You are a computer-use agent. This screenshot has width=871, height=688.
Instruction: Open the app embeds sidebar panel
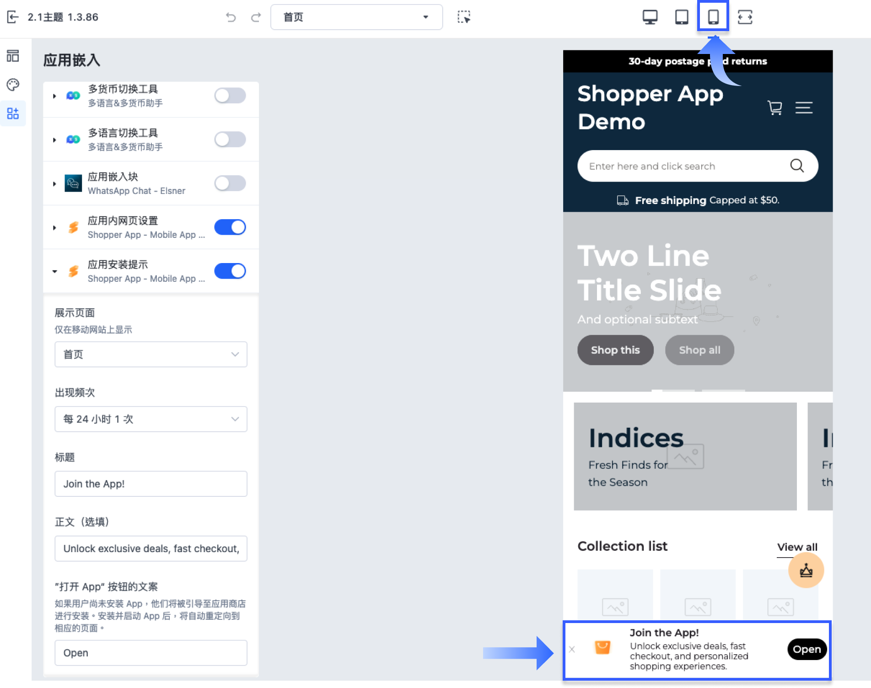pyautogui.click(x=13, y=113)
